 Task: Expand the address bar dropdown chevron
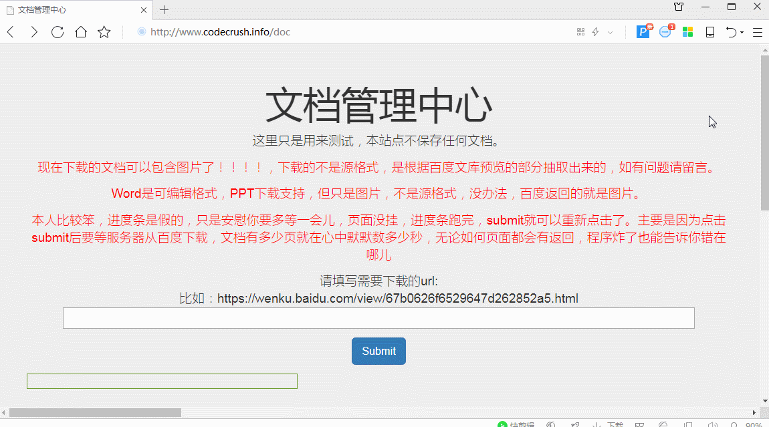[610, 32]
